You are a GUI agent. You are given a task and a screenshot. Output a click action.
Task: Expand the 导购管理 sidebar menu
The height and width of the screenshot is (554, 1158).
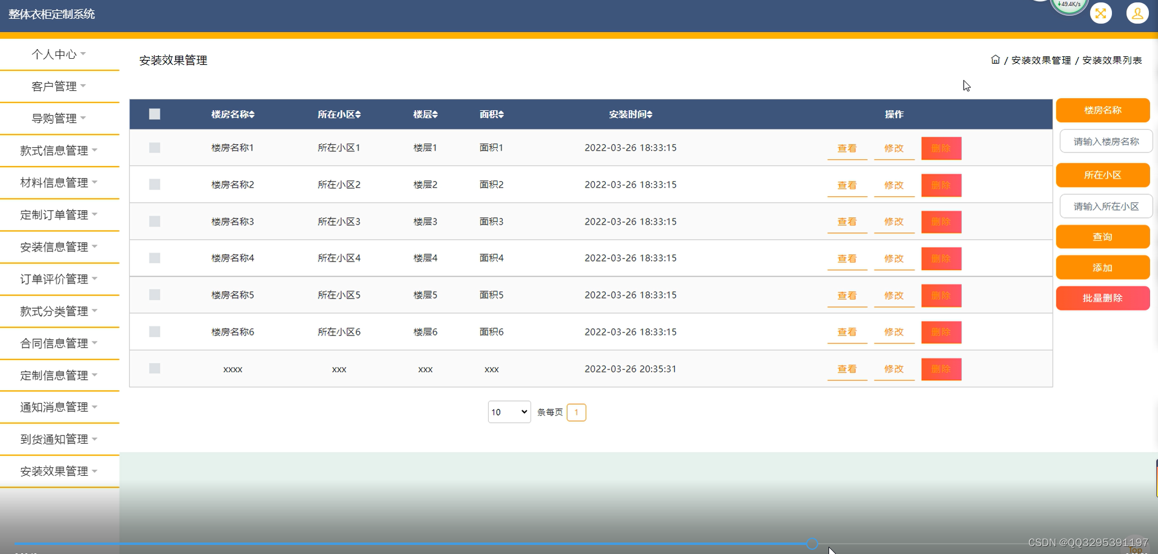click(59, 119)
